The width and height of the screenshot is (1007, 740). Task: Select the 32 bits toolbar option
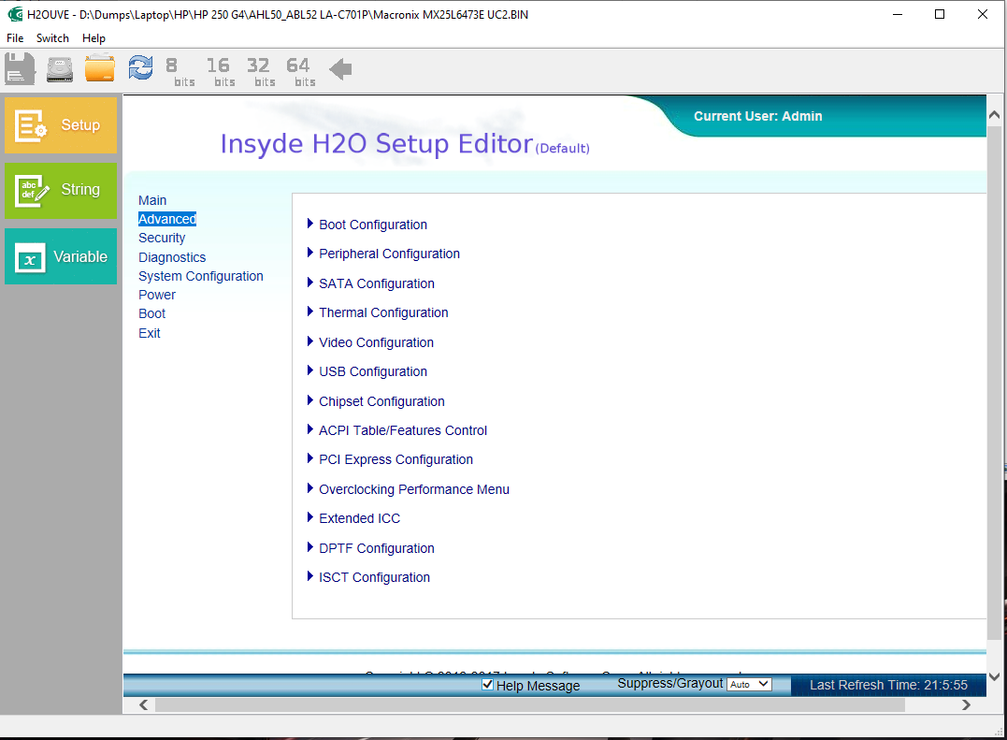coord(261,71)
